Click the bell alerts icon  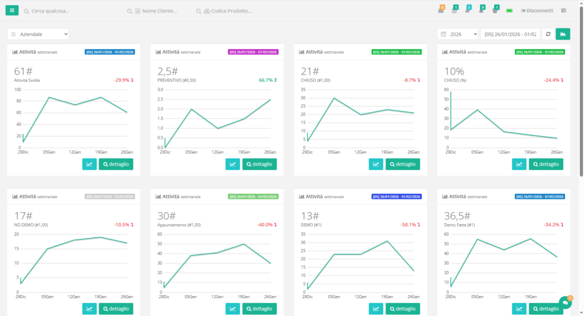click(x=481, y=10)
